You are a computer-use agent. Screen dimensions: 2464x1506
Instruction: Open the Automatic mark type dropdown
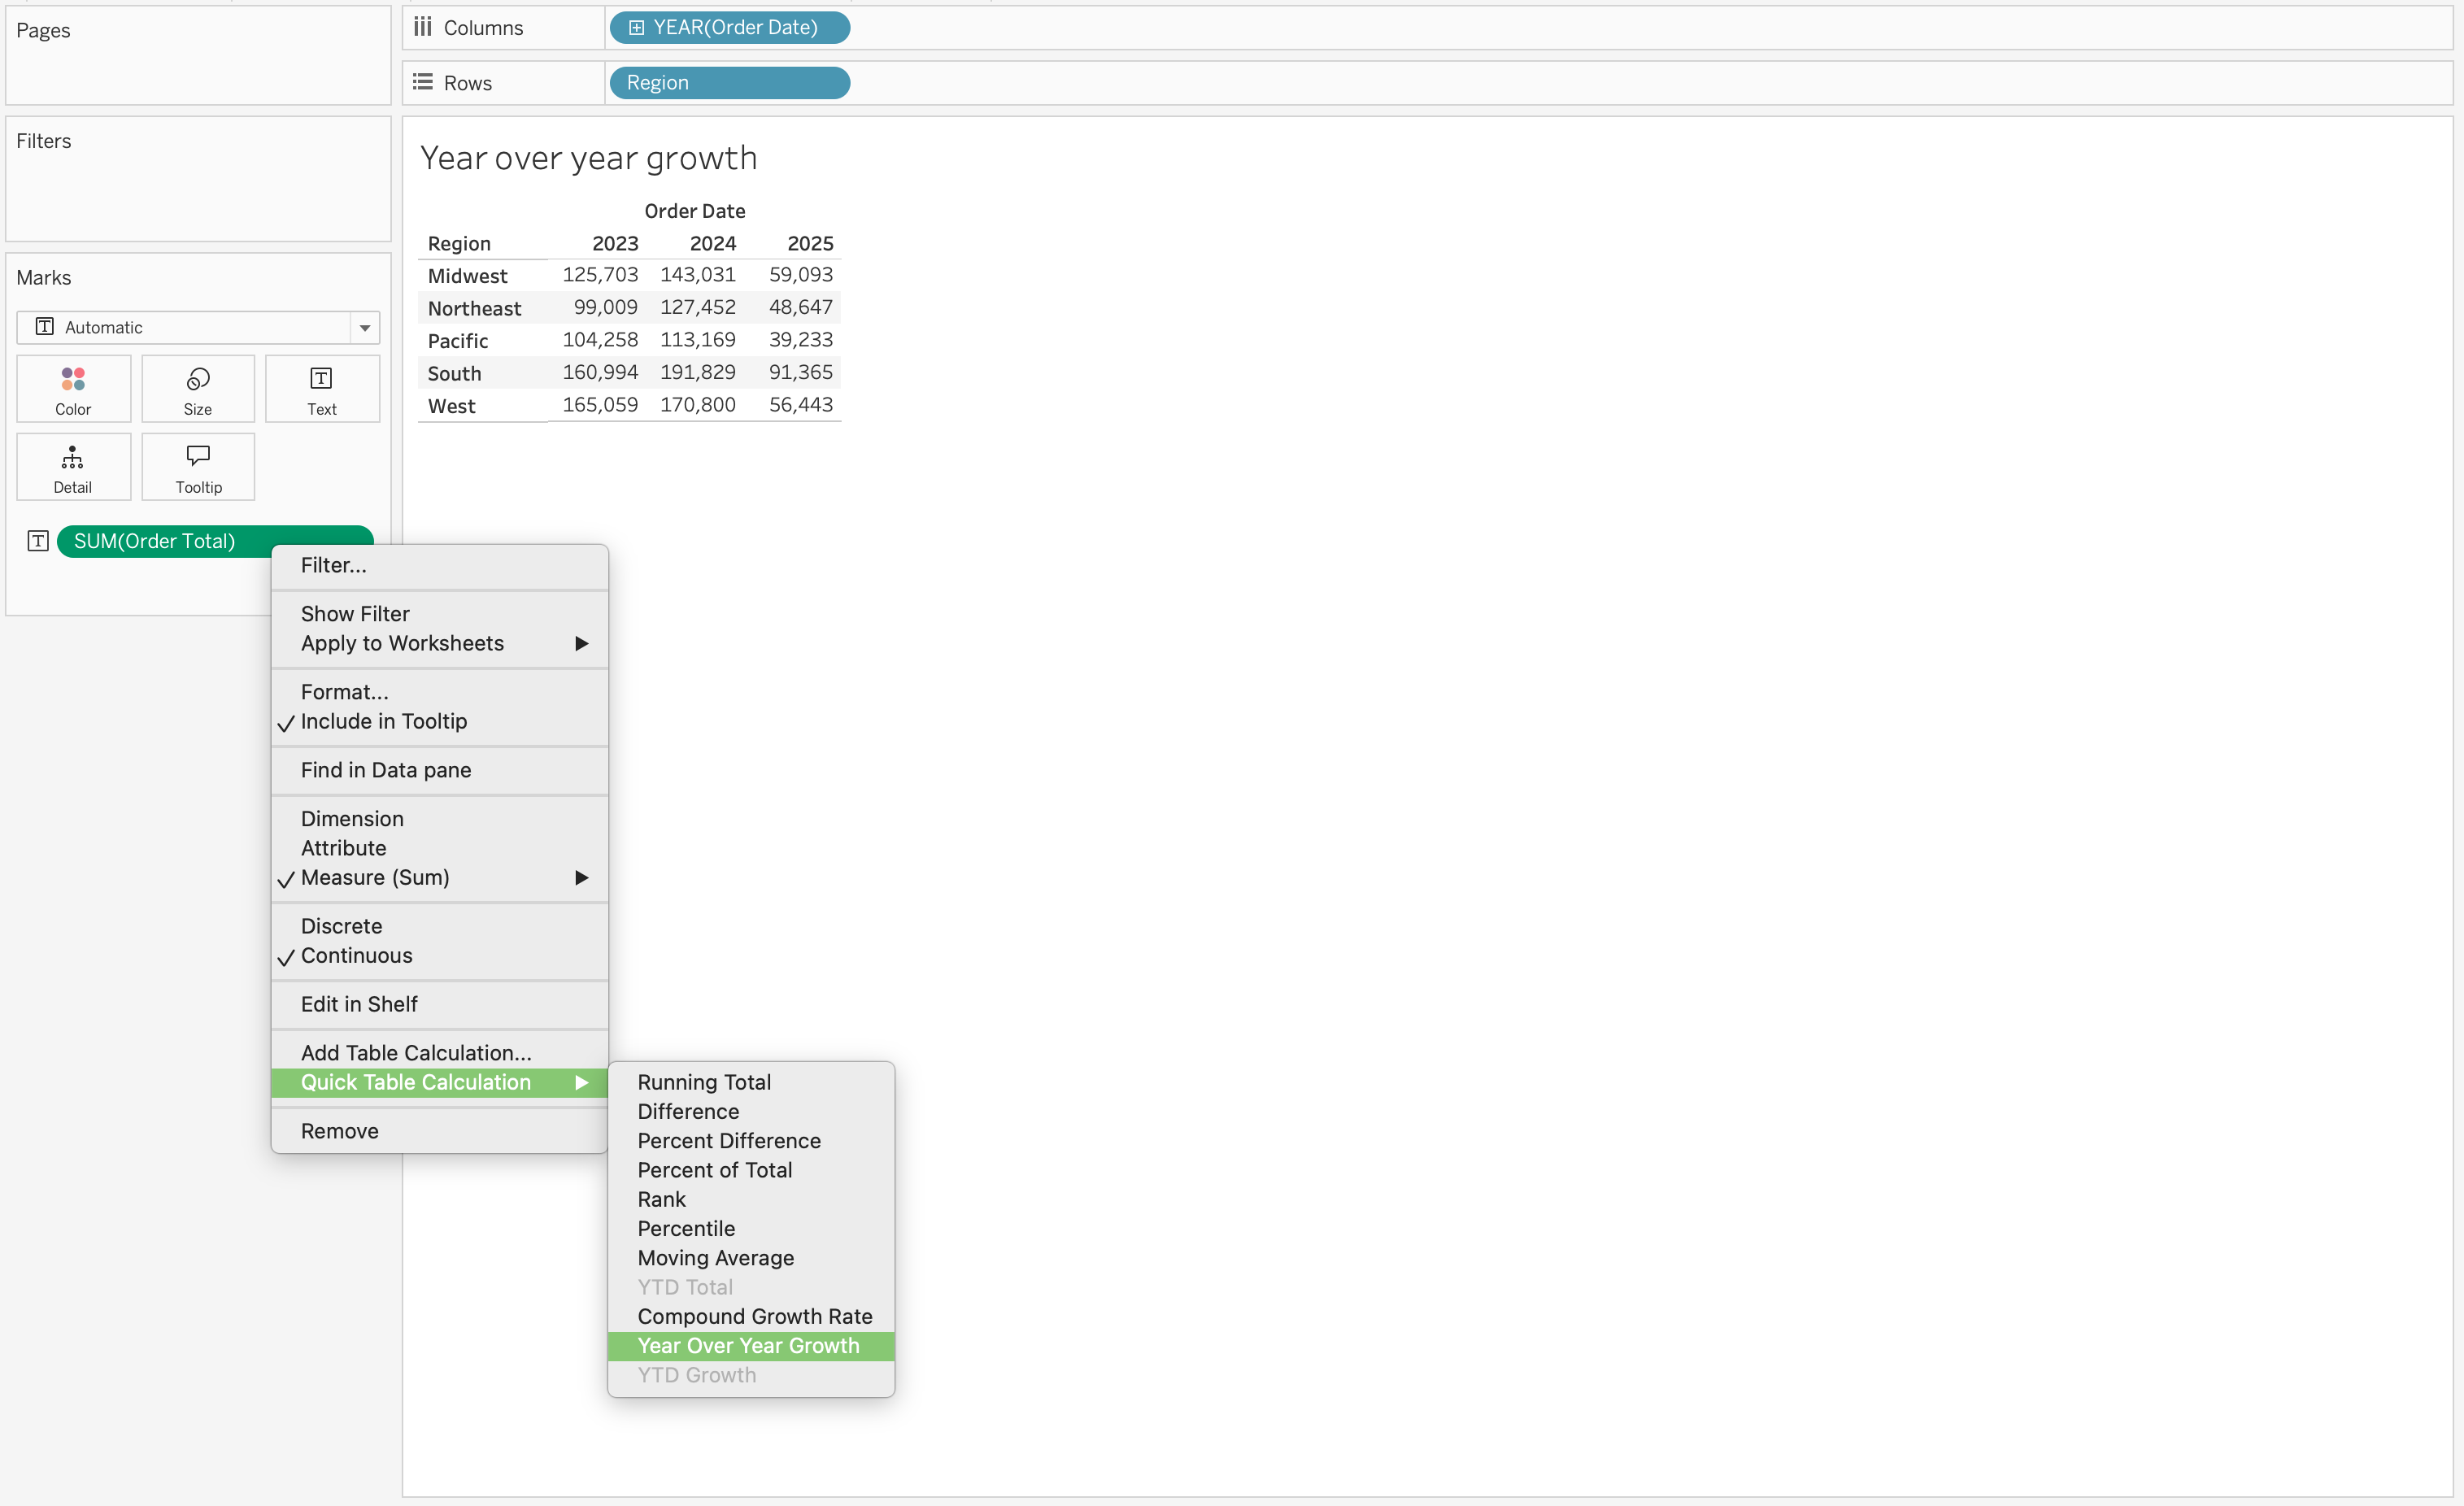coord(364,328)
